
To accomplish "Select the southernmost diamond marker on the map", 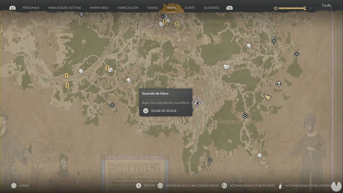I will point(210,160).
